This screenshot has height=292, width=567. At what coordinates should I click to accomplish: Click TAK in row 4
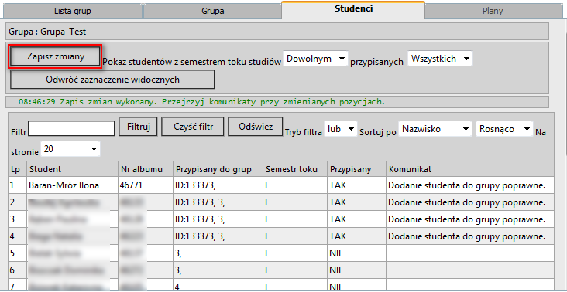tap(338, 236)
